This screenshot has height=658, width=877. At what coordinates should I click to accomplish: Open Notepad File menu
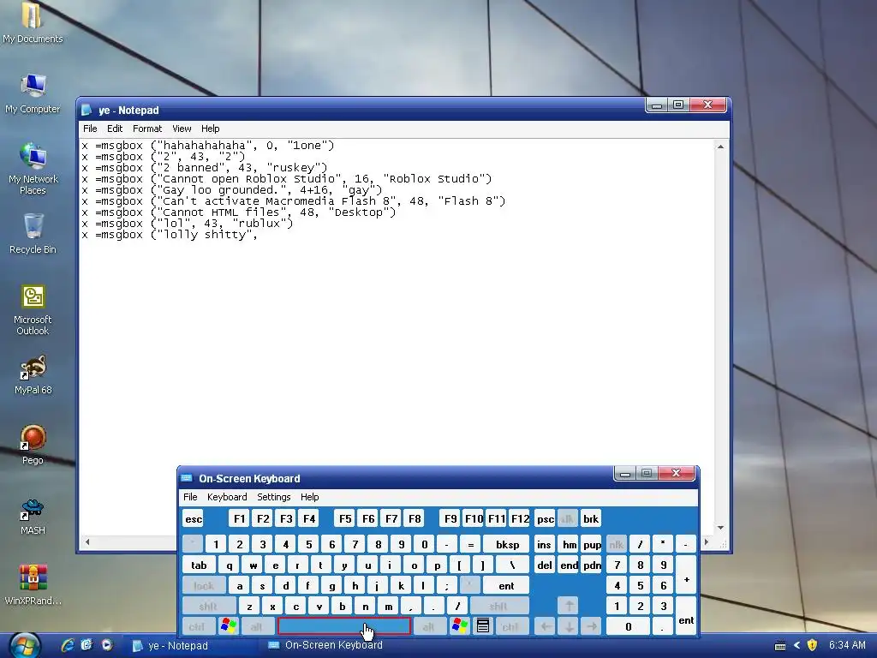tap(90, 129)
